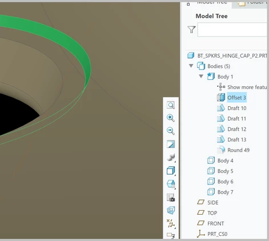Select the Bodies (5) folder
269x241 pixels.
219,66
